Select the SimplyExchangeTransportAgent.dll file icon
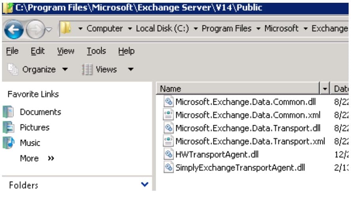351x203 pixels. point(169,167)
